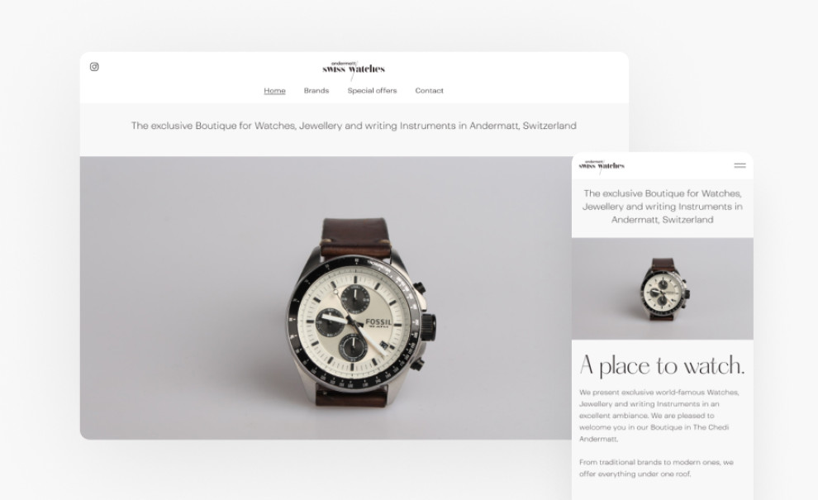Go to the Home nav item
The width and height of the screenshot is (818, 500).
coord(274,91)
